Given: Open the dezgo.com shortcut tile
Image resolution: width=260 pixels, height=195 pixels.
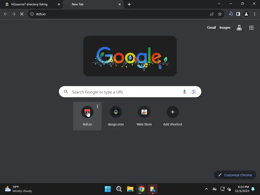Looking at the screenshot, I should [116, 116].
